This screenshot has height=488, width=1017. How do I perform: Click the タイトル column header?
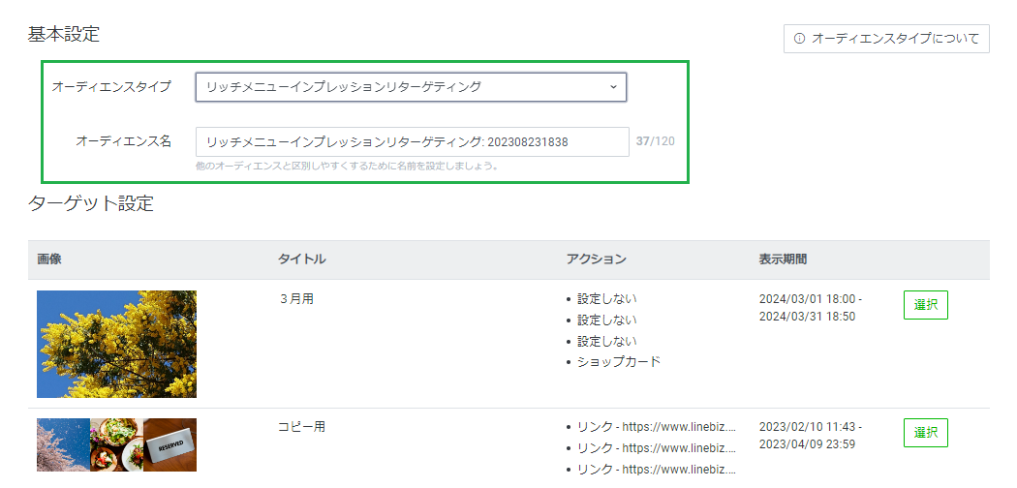(301, 259)
